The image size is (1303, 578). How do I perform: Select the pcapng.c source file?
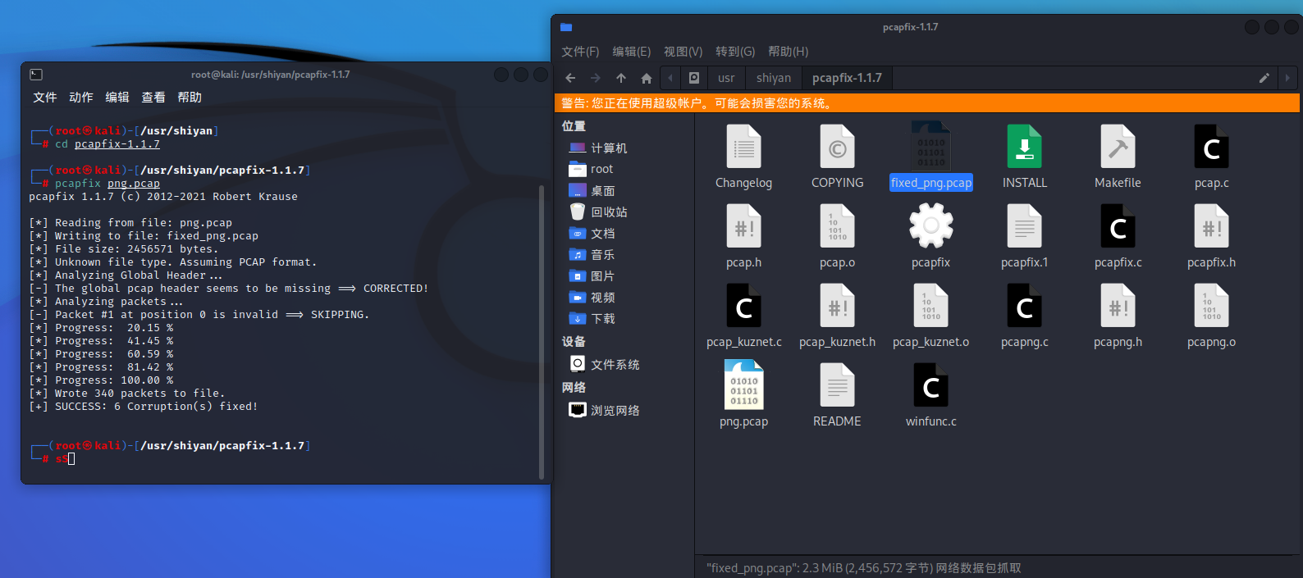pos(1024,307)
